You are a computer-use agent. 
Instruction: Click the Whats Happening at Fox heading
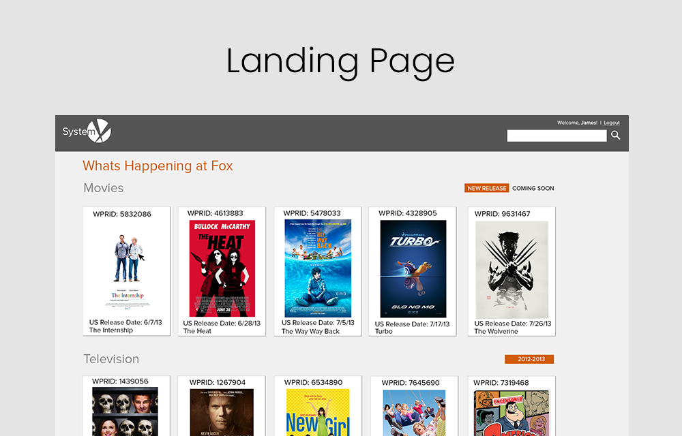tap(158, 166)
